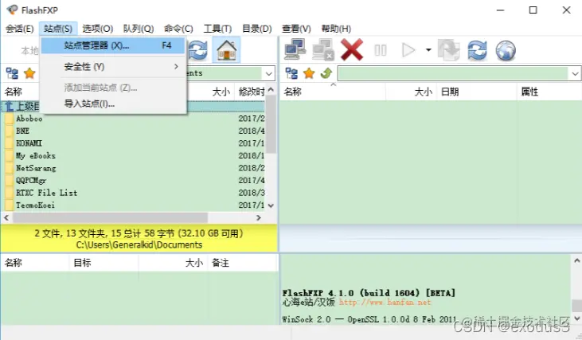The width and height of the screenshot is (582, 340).
Task: Click the remote folder tree icon
Action: click(x=291, y=73)
